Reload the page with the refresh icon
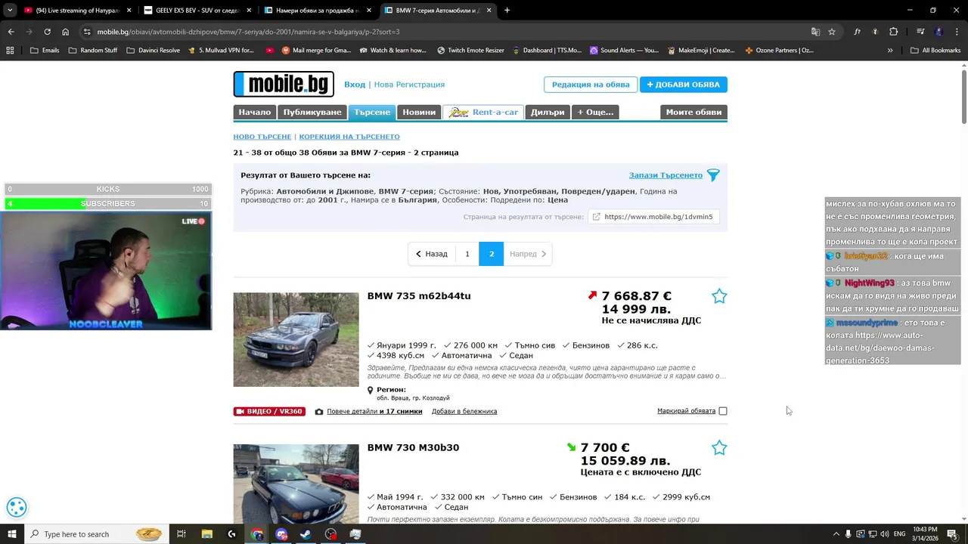The image size is (968, 544). coord(47,32)
